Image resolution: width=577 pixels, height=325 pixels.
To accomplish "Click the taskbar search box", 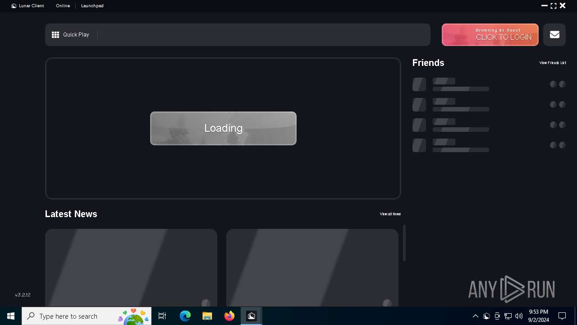I will click(x=87, y=316).
